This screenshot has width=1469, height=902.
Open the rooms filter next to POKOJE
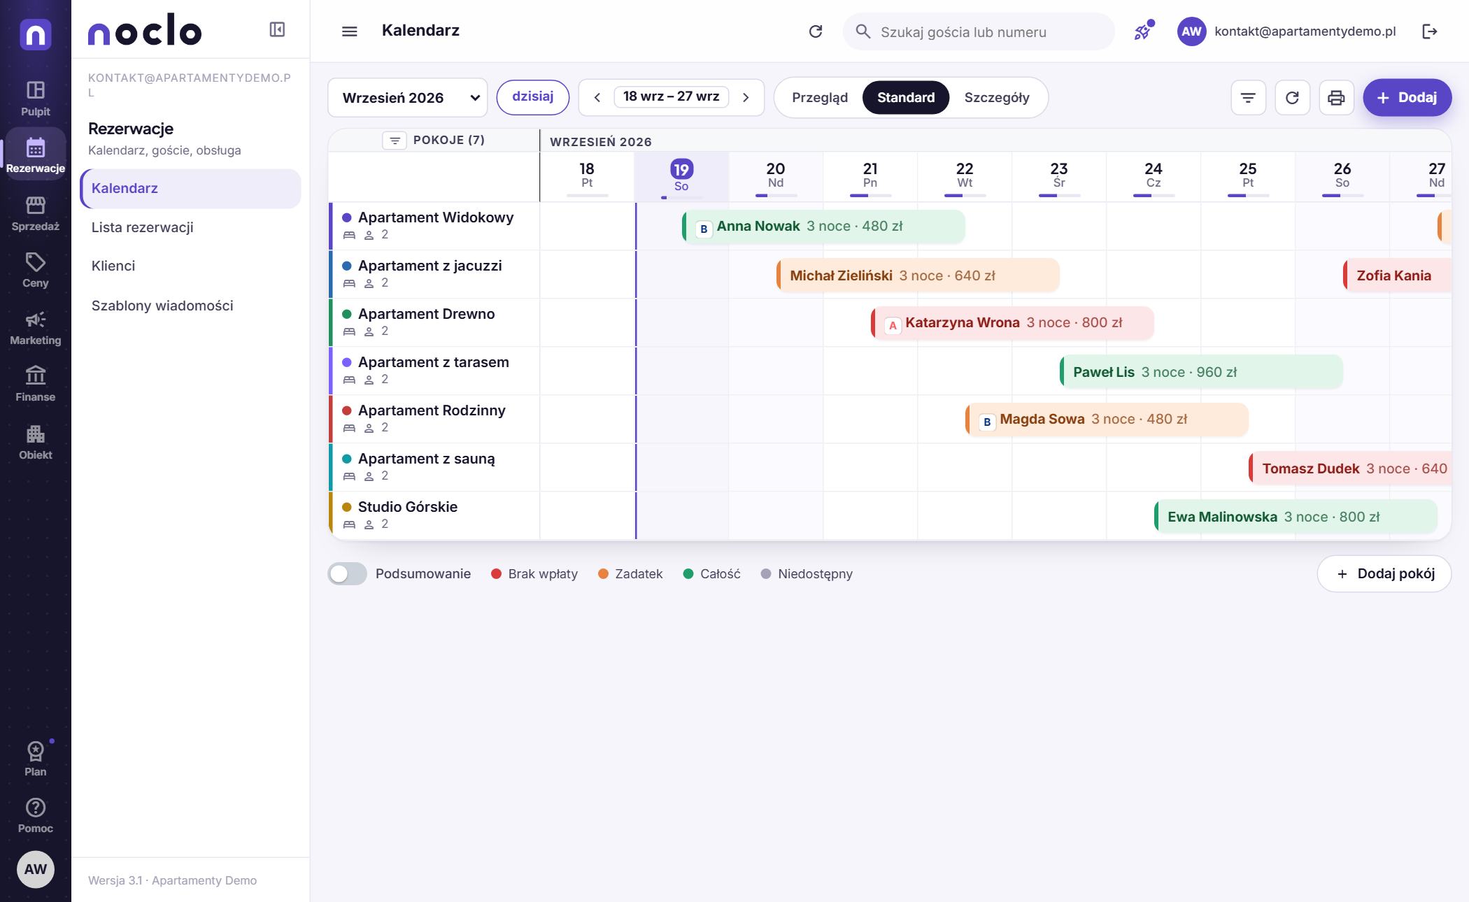tap(395, 141)
